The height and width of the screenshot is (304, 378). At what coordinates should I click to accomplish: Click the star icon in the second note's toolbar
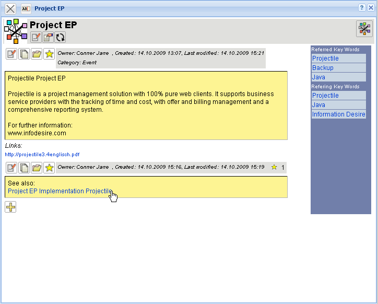tap(49, 168)
